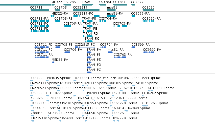Click the CG3708-PB protein label
The width and height of the screenshot is (215, 122).
tap(64, 45)
